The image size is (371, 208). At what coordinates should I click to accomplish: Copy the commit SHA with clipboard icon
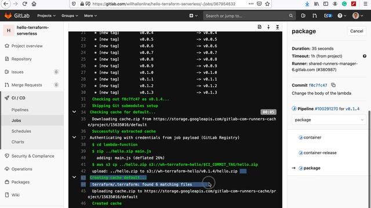(333, 85)
